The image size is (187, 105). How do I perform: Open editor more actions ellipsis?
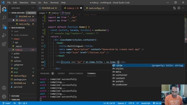pos(183,8)
